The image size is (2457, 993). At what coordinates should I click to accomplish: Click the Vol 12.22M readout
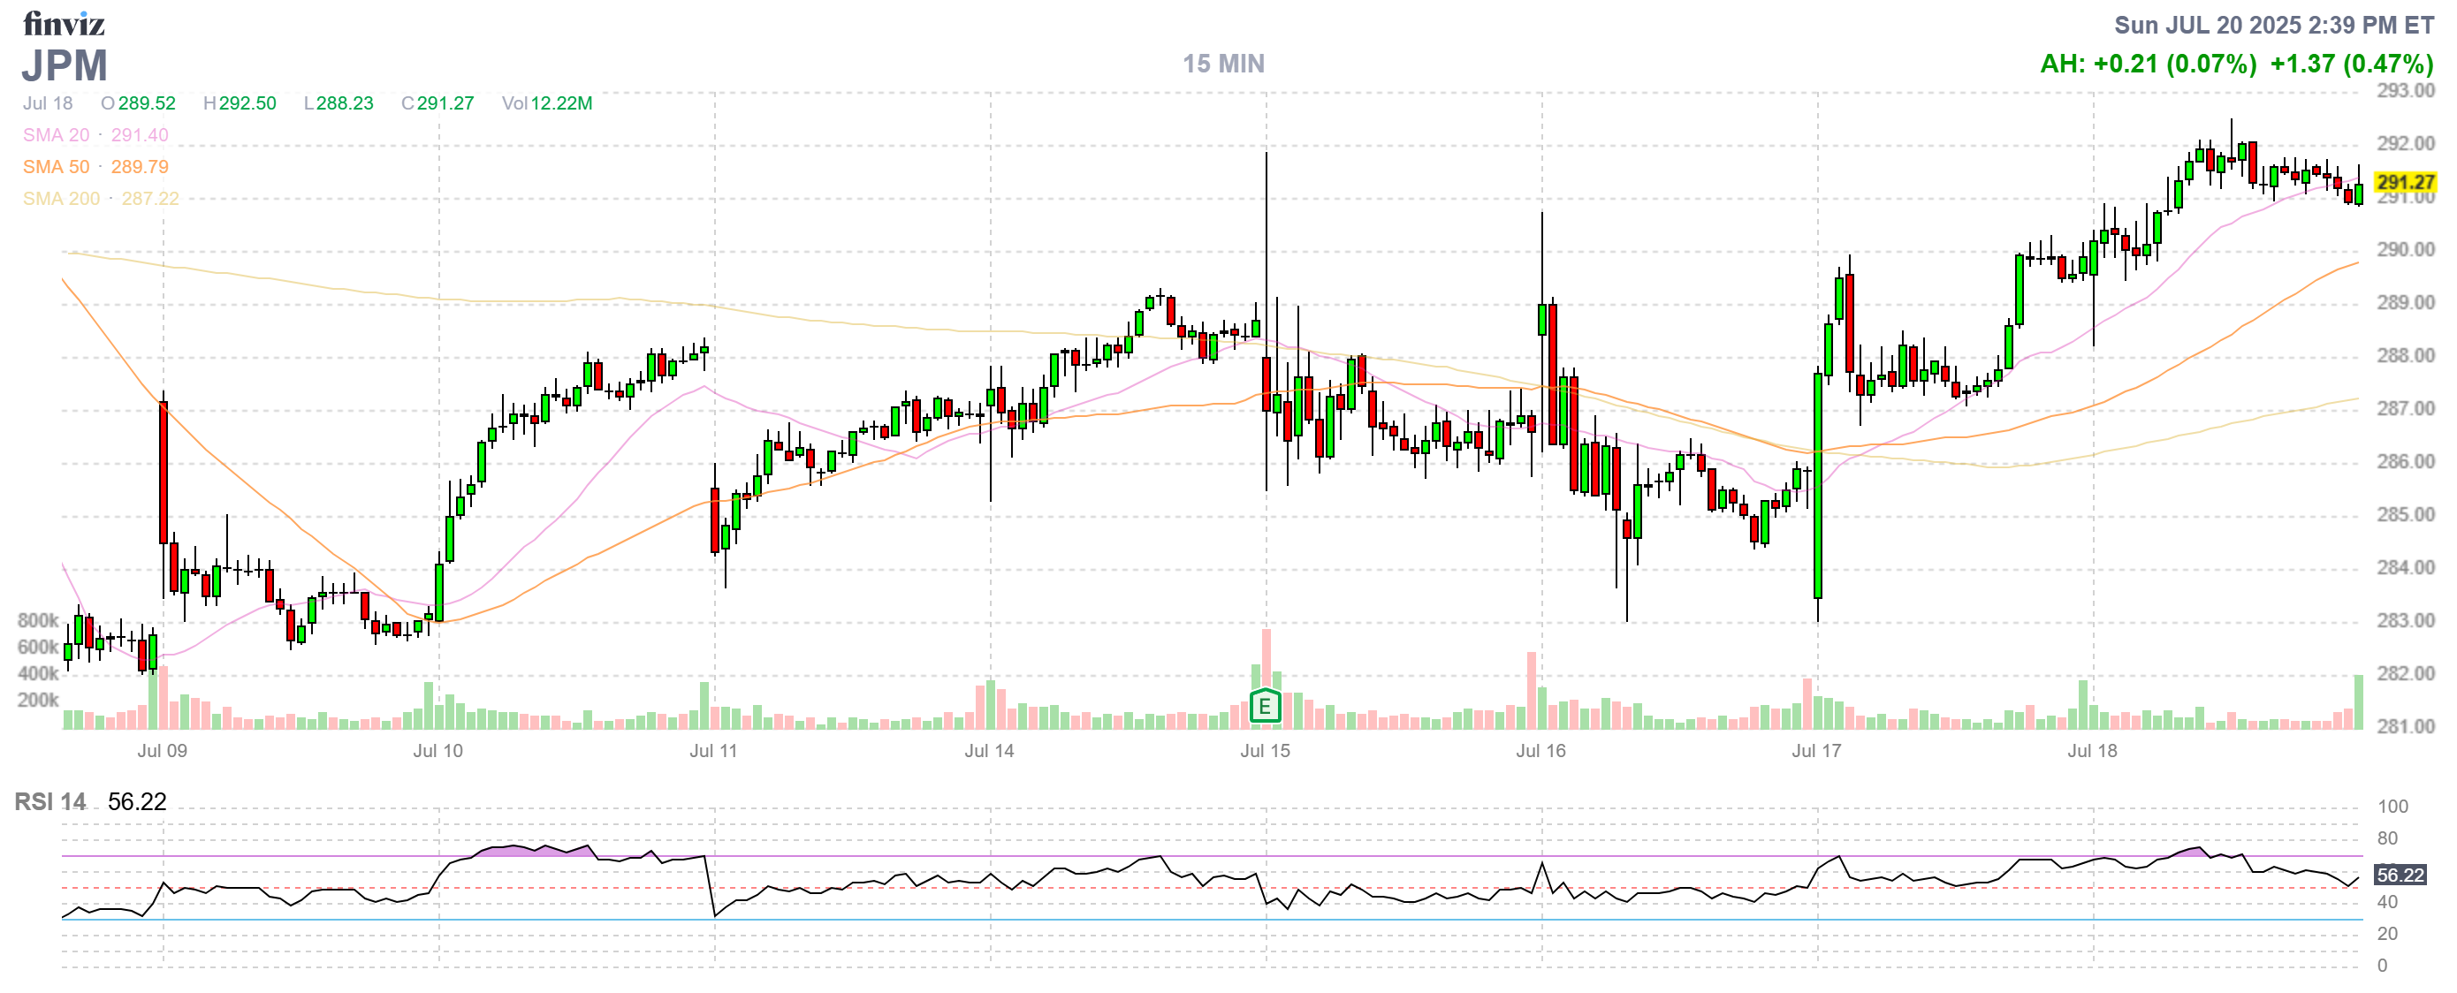tap(546, 102)
